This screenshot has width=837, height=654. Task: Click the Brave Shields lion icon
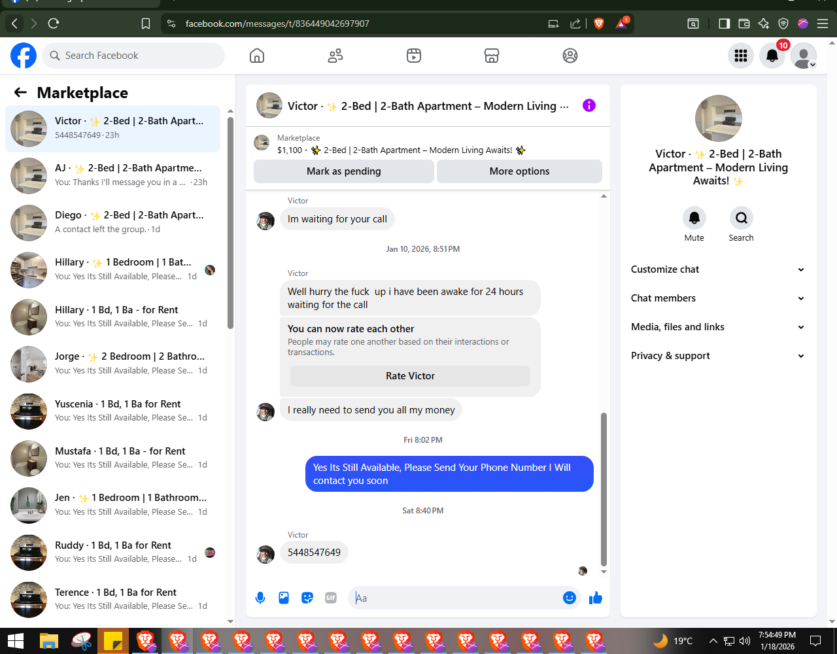point(599,24)
